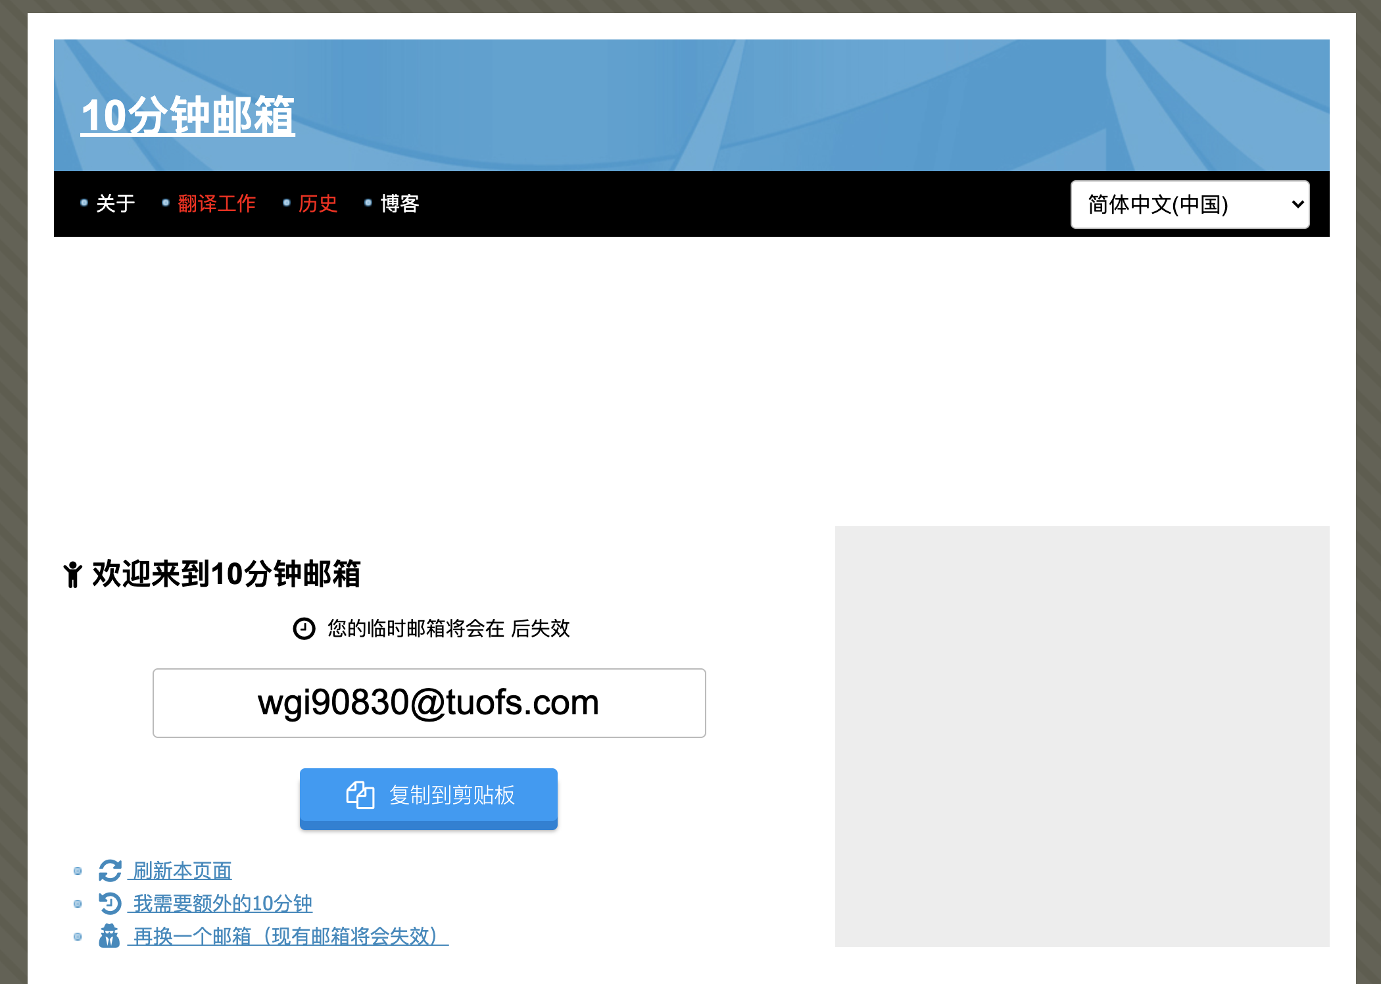Open the 翻译工作 menu item

click(216, 204)
